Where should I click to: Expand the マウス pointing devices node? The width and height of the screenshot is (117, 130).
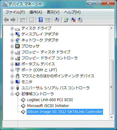pos(12,76)
